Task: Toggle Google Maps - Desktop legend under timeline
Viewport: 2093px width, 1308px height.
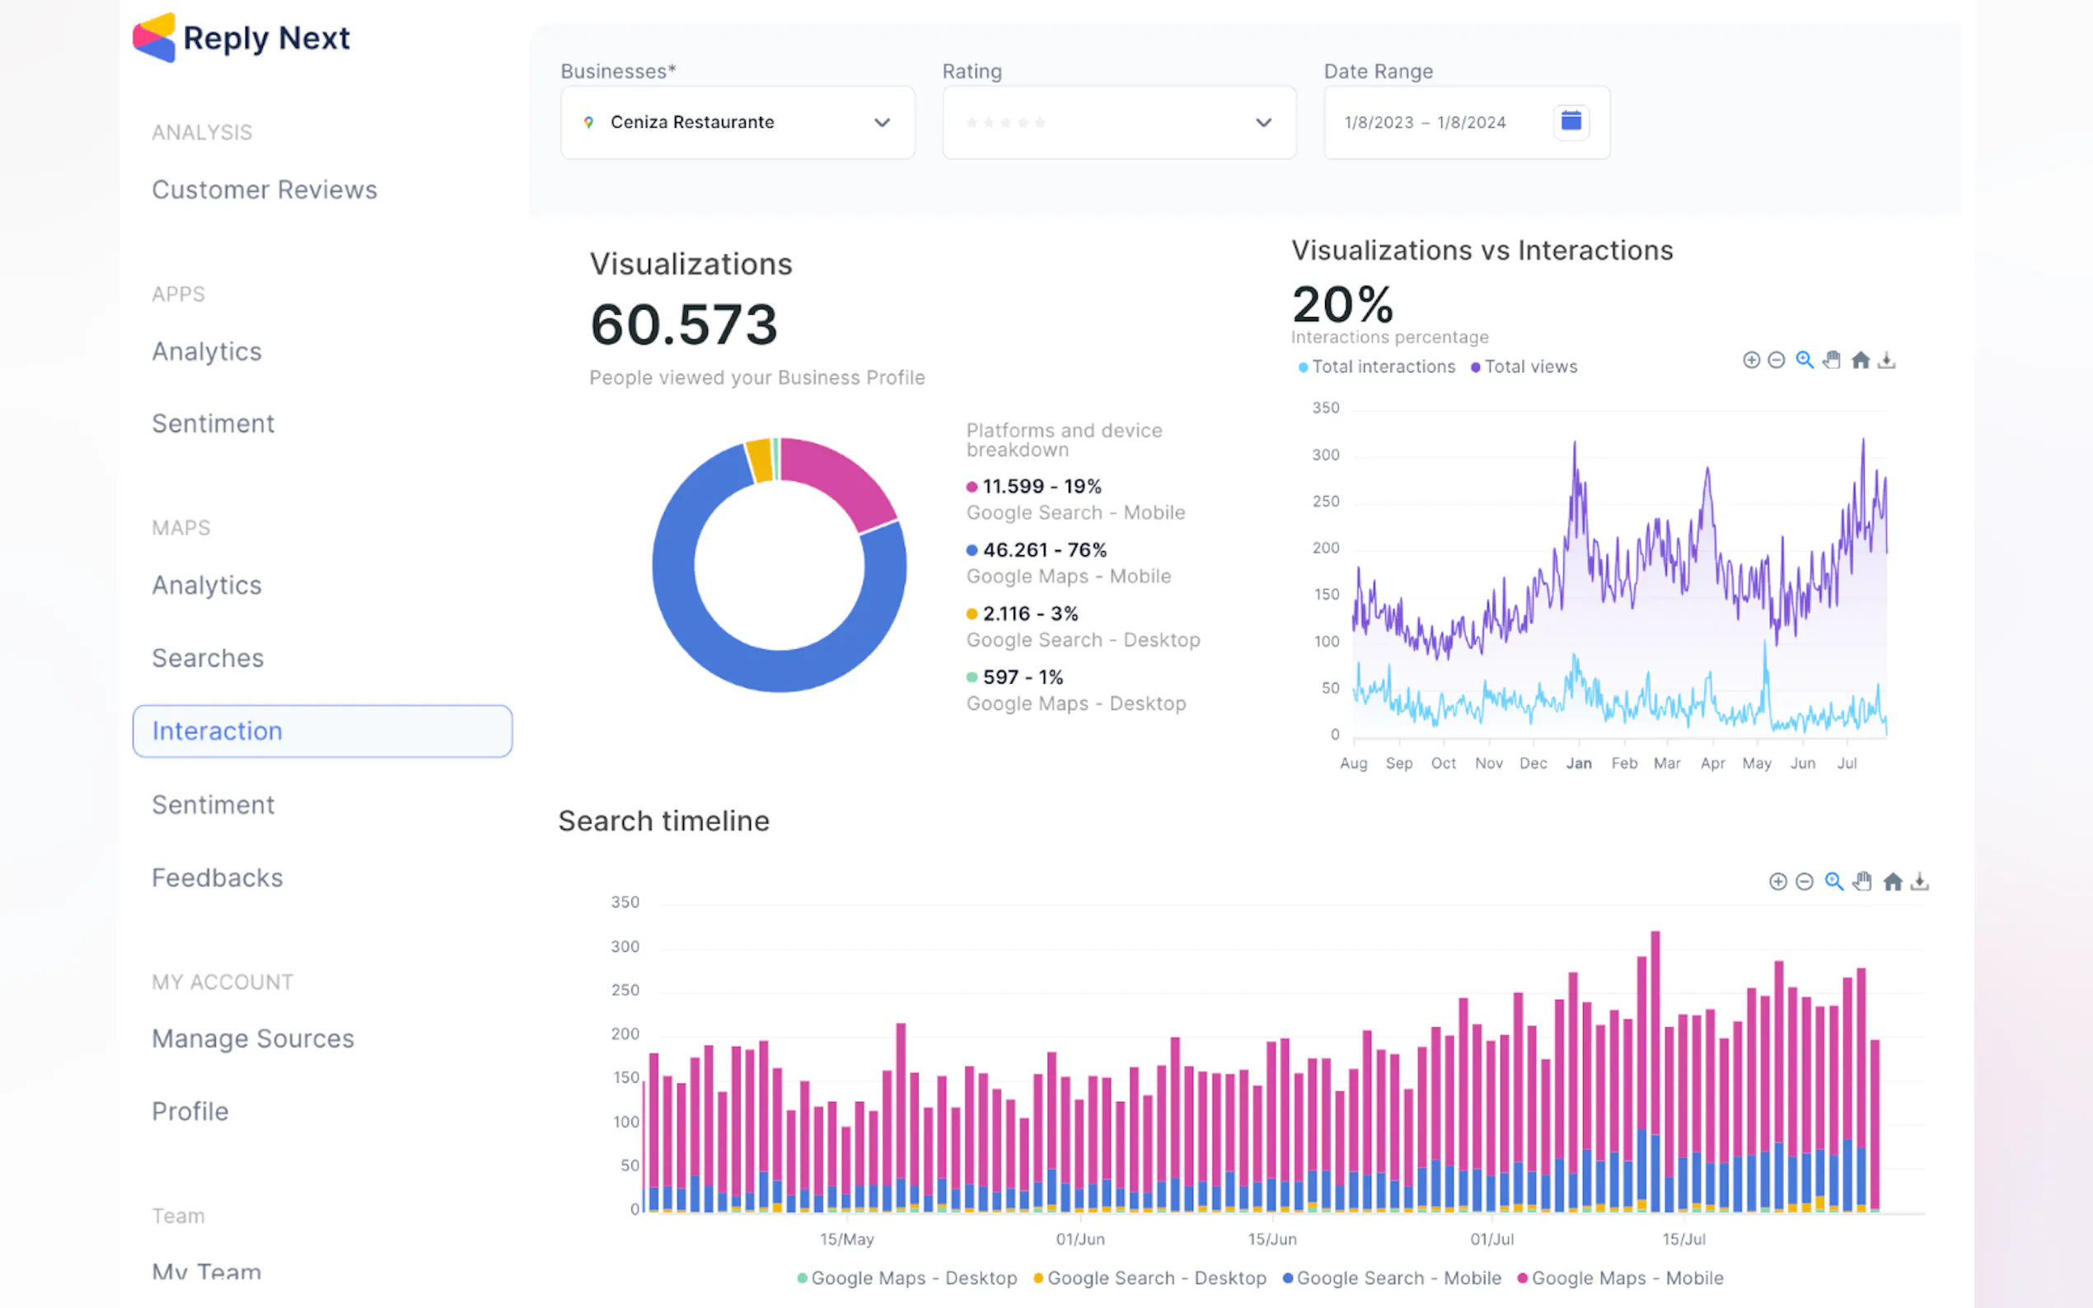Action: point(913,1278)
